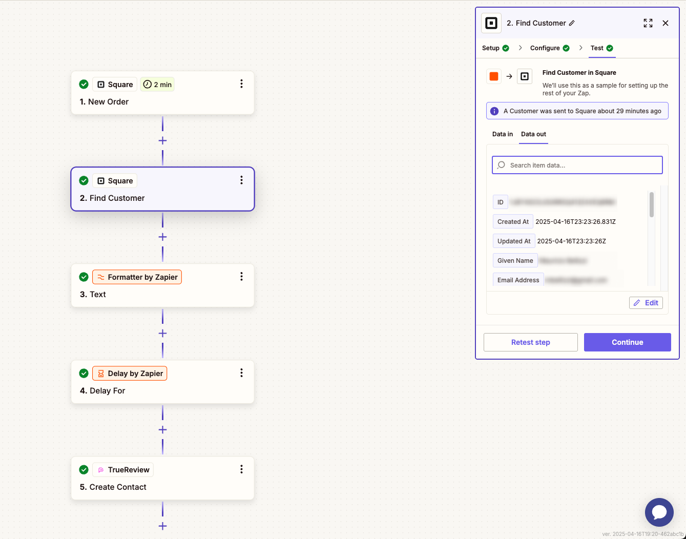Click the Created At field label
The width and height of the screenshot is (686, 539).
513,221
